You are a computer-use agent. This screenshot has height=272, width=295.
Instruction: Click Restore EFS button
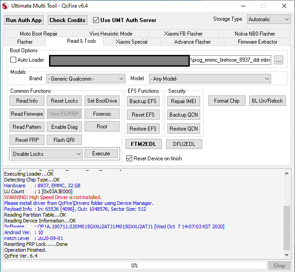click(143, 129)
